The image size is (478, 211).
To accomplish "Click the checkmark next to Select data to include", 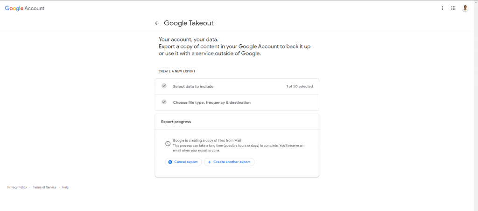I will [x=164, y=86].
